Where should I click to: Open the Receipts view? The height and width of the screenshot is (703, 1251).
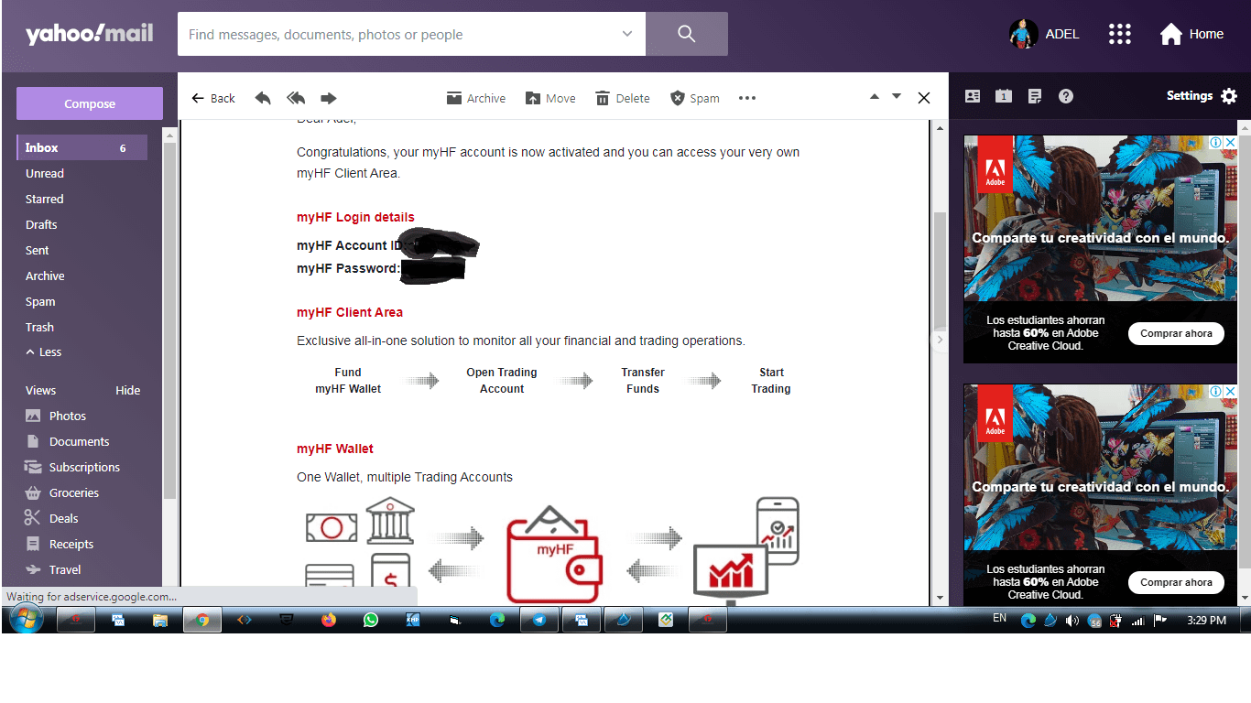(x=60, y=544)
